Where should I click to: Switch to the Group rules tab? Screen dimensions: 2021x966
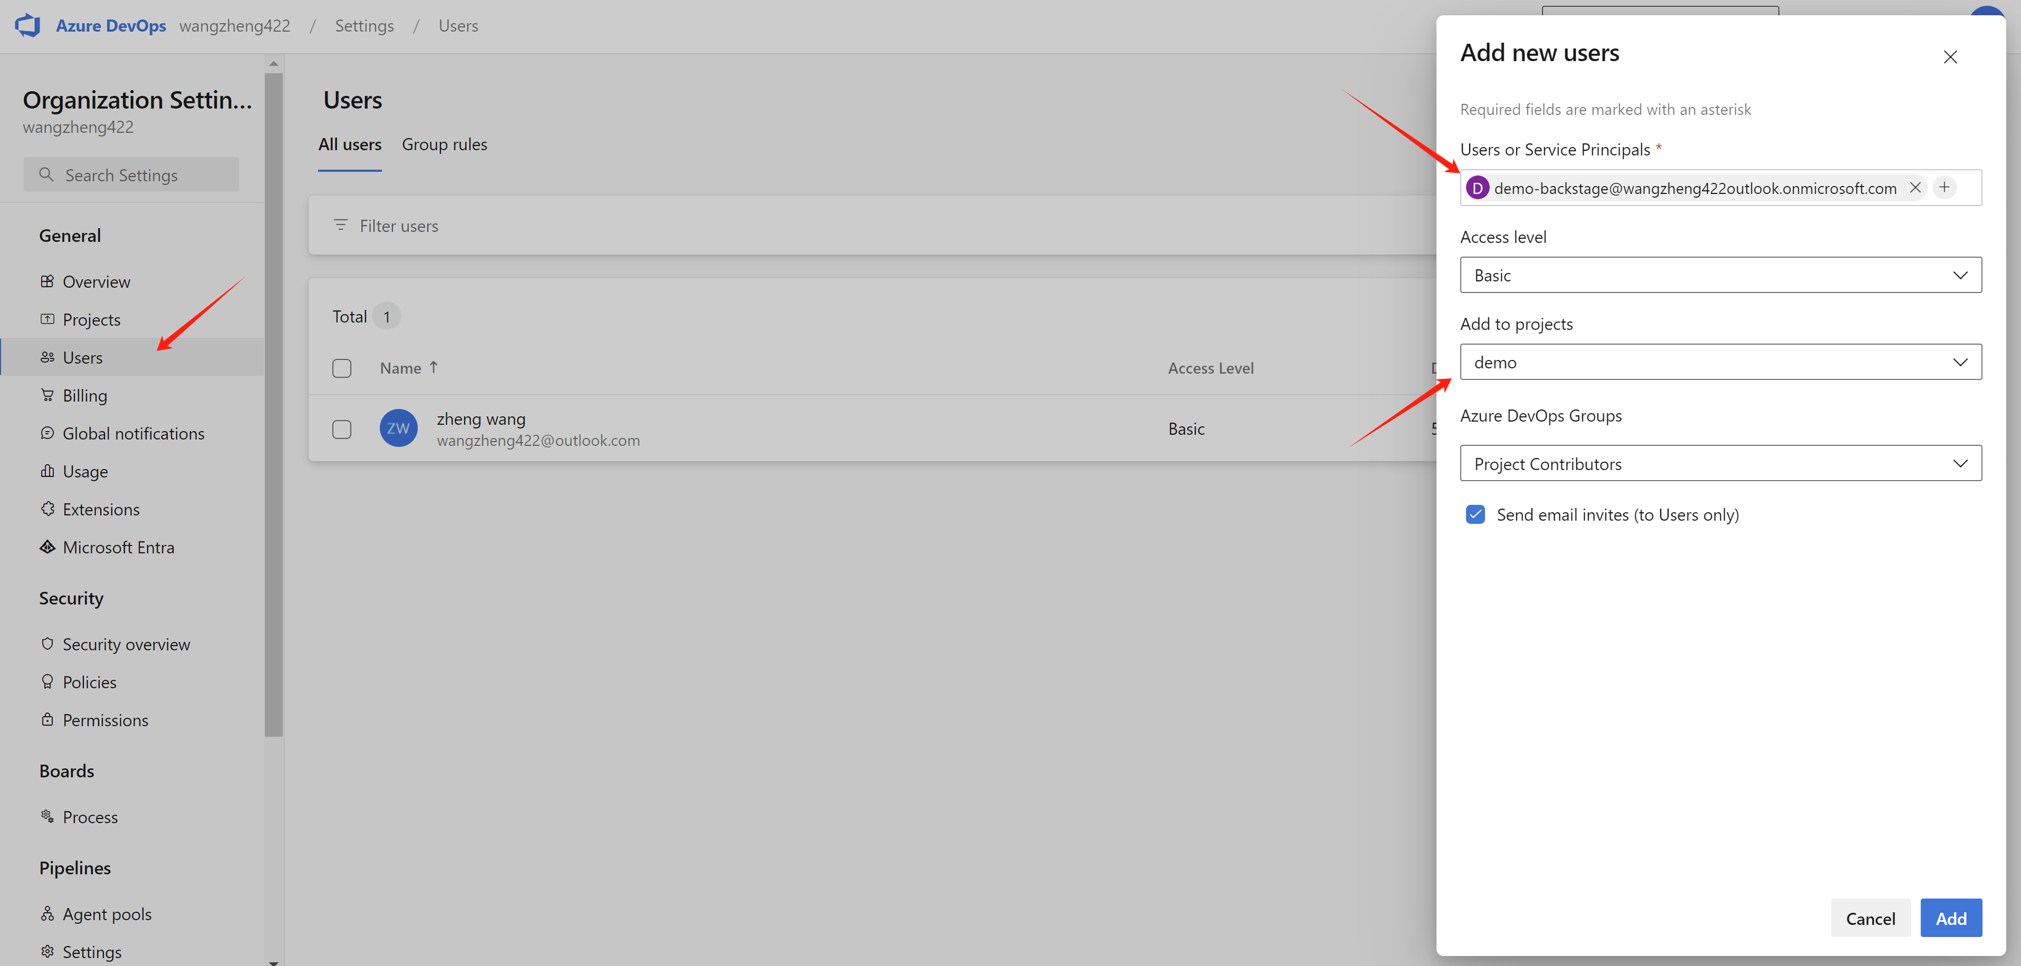pyautogui.click(x=444, y=145)
